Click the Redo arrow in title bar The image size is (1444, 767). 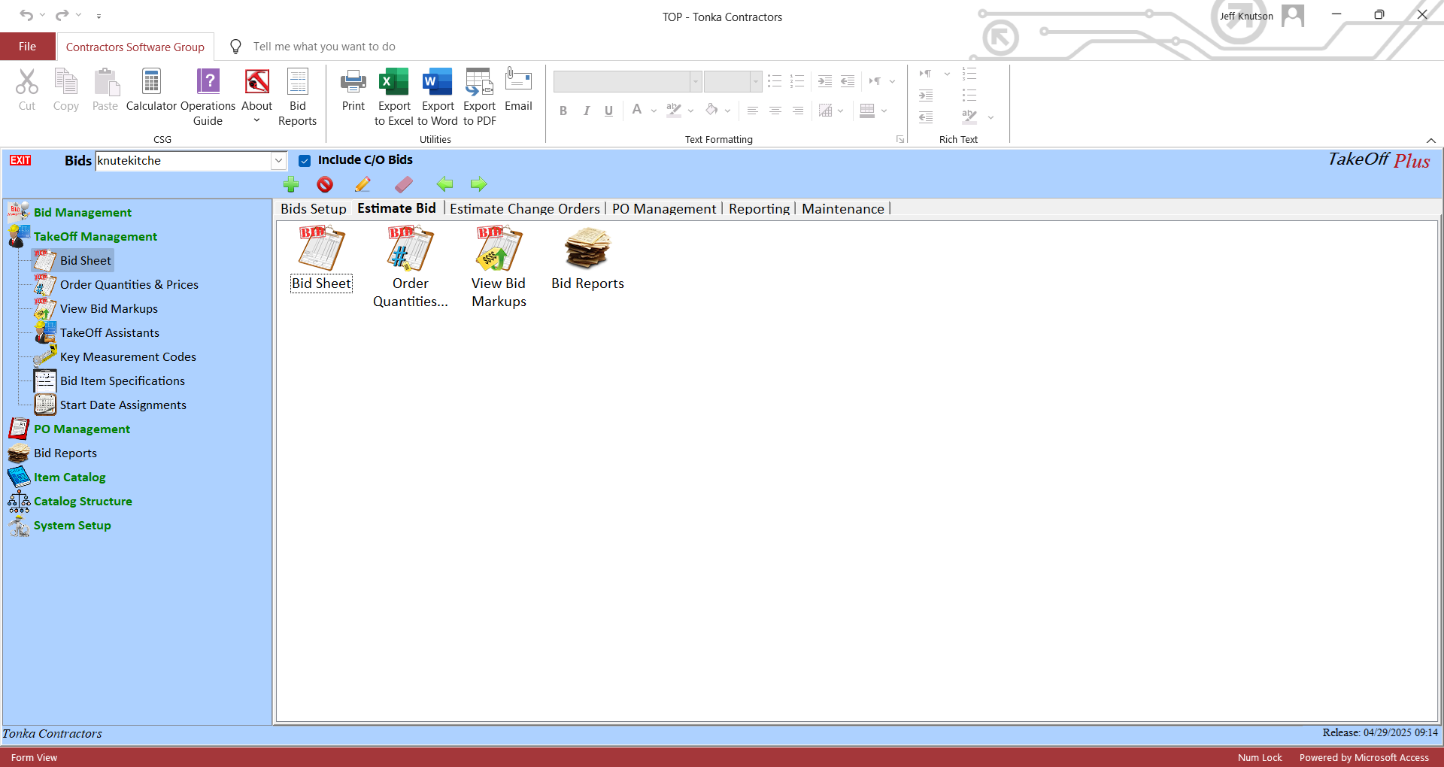point(62,15)
